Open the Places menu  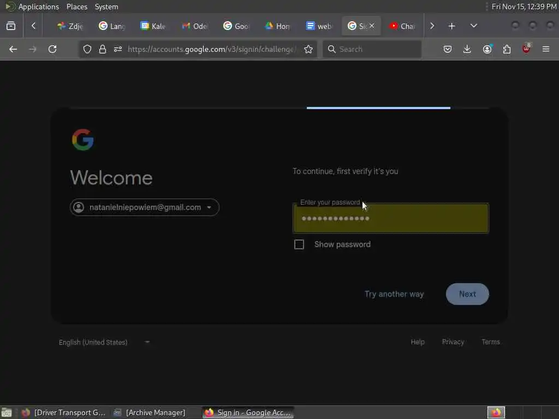(76, 7)
